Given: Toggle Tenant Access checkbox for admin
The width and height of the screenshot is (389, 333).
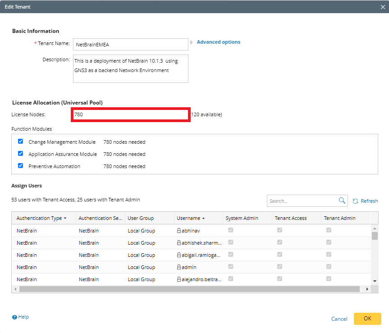Looking at the screenshot, I should tap(279, 267).
